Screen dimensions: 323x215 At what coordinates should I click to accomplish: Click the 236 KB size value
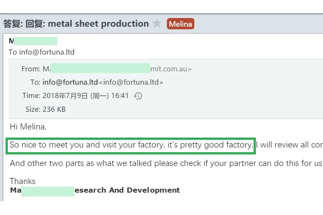click(54, 109)
